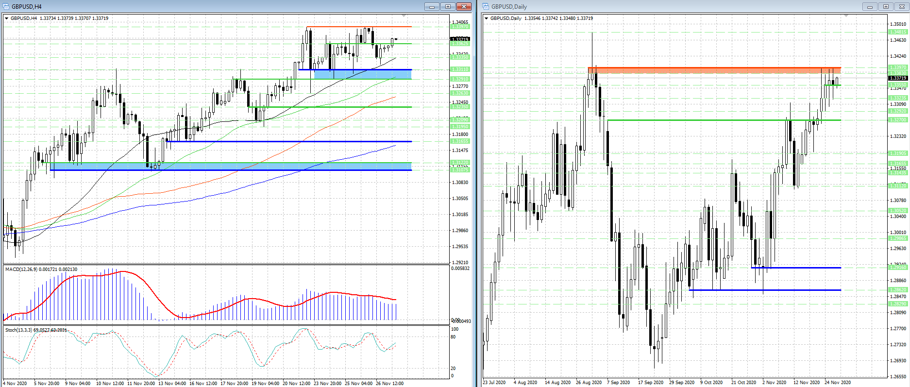This screenshot has width=910, height=387.
Task: Click the 4 Nov 2020 date label on H4 time axis
Action: point(15,383)
